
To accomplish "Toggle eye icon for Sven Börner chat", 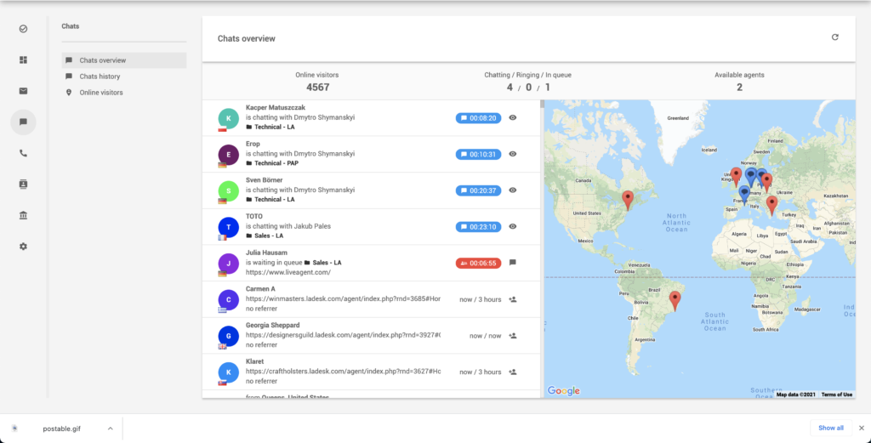I will click(x=513, y=190).
